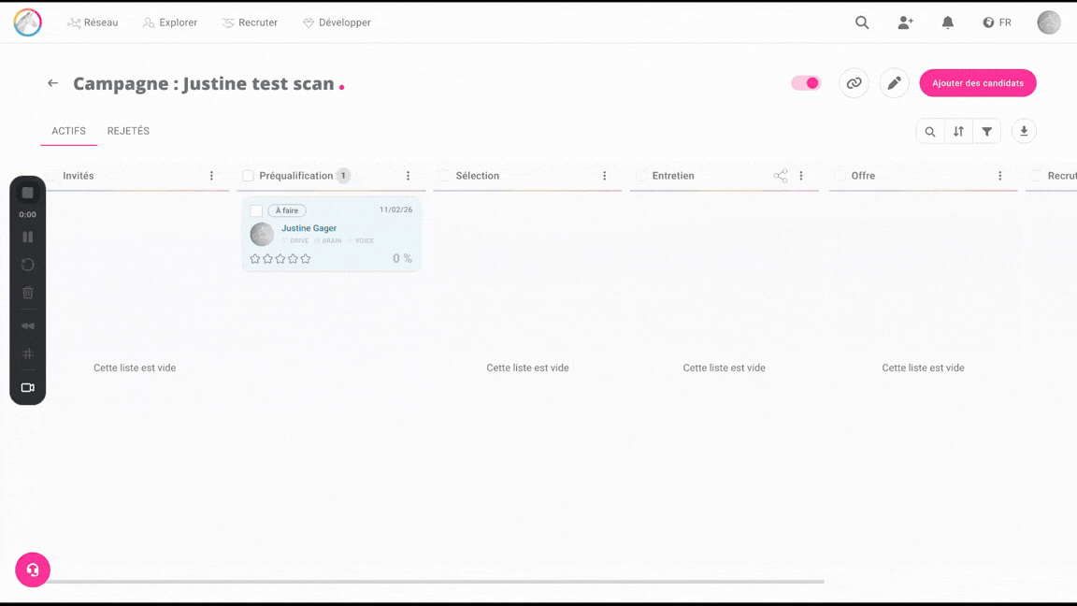Screen dimensions: 1077x606
Task: Open the filter funnel icon
Action: point(986,132)
